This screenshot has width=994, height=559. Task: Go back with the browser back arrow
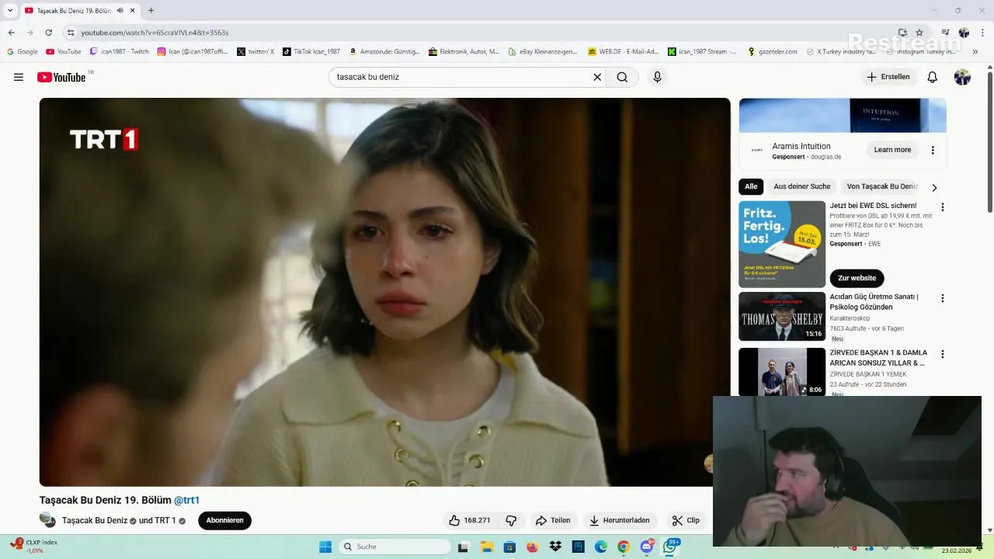pyautogui.click(x=11, y=33)
